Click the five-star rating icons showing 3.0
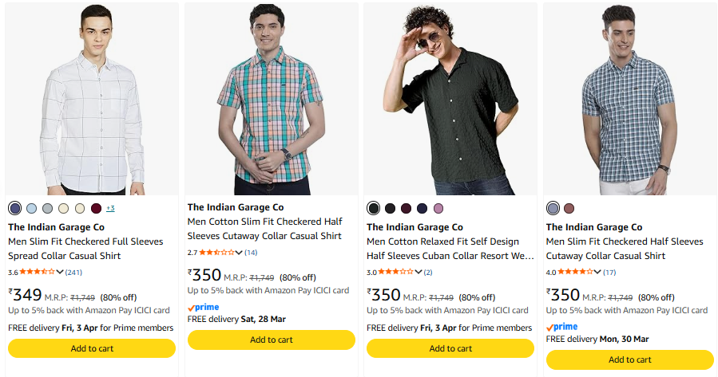Screen dimensions: 718x377 click(396, 272)
